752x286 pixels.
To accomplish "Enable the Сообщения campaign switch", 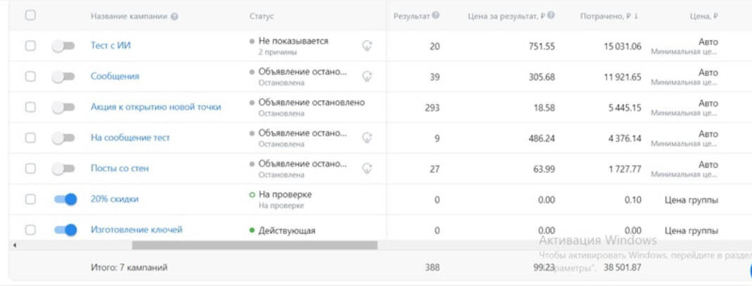I will tap(64, 77).
